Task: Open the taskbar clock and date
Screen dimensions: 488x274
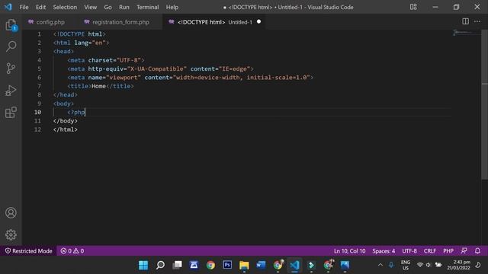Action: pos(459,265)
